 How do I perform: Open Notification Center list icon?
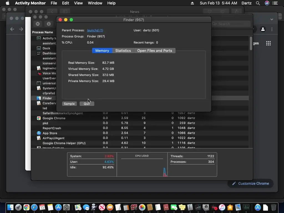pos(275,3)
